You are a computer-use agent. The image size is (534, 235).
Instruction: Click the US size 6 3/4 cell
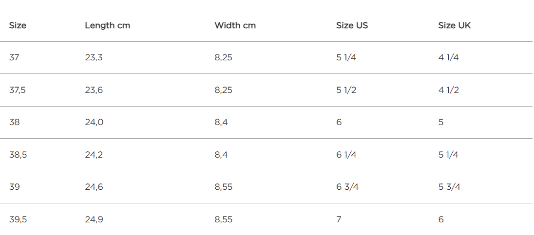click(x=347, y=187)
